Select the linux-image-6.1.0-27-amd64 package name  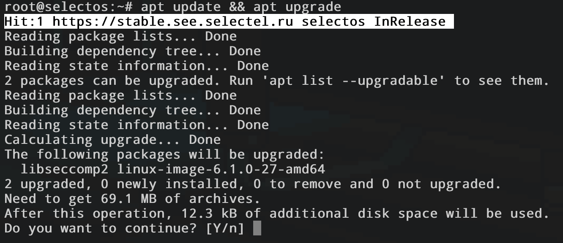(x=221, y=170)
